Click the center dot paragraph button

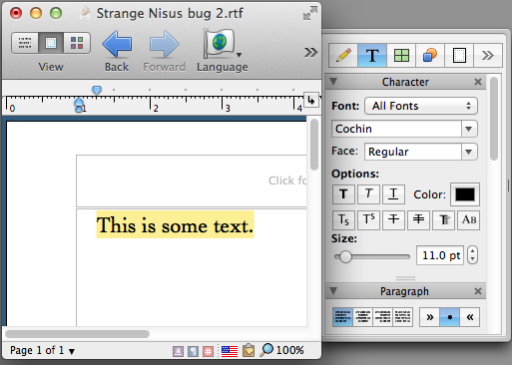tap(450, 317)
